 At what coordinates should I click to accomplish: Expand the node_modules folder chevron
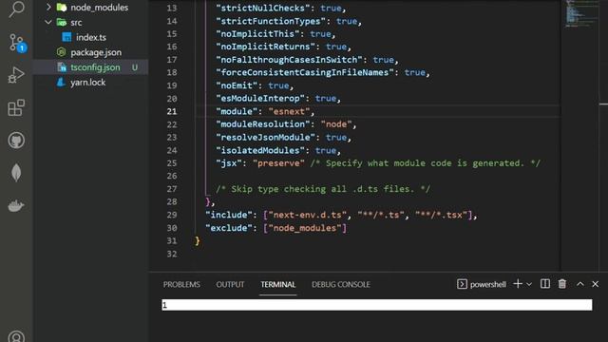tap(48, 7)
